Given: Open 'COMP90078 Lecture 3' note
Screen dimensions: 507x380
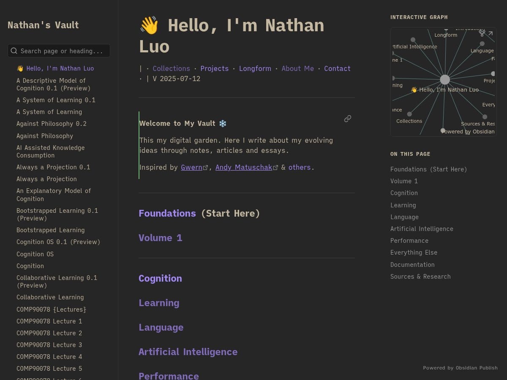Looking at the screenshot, I should [x=49, y=345].
